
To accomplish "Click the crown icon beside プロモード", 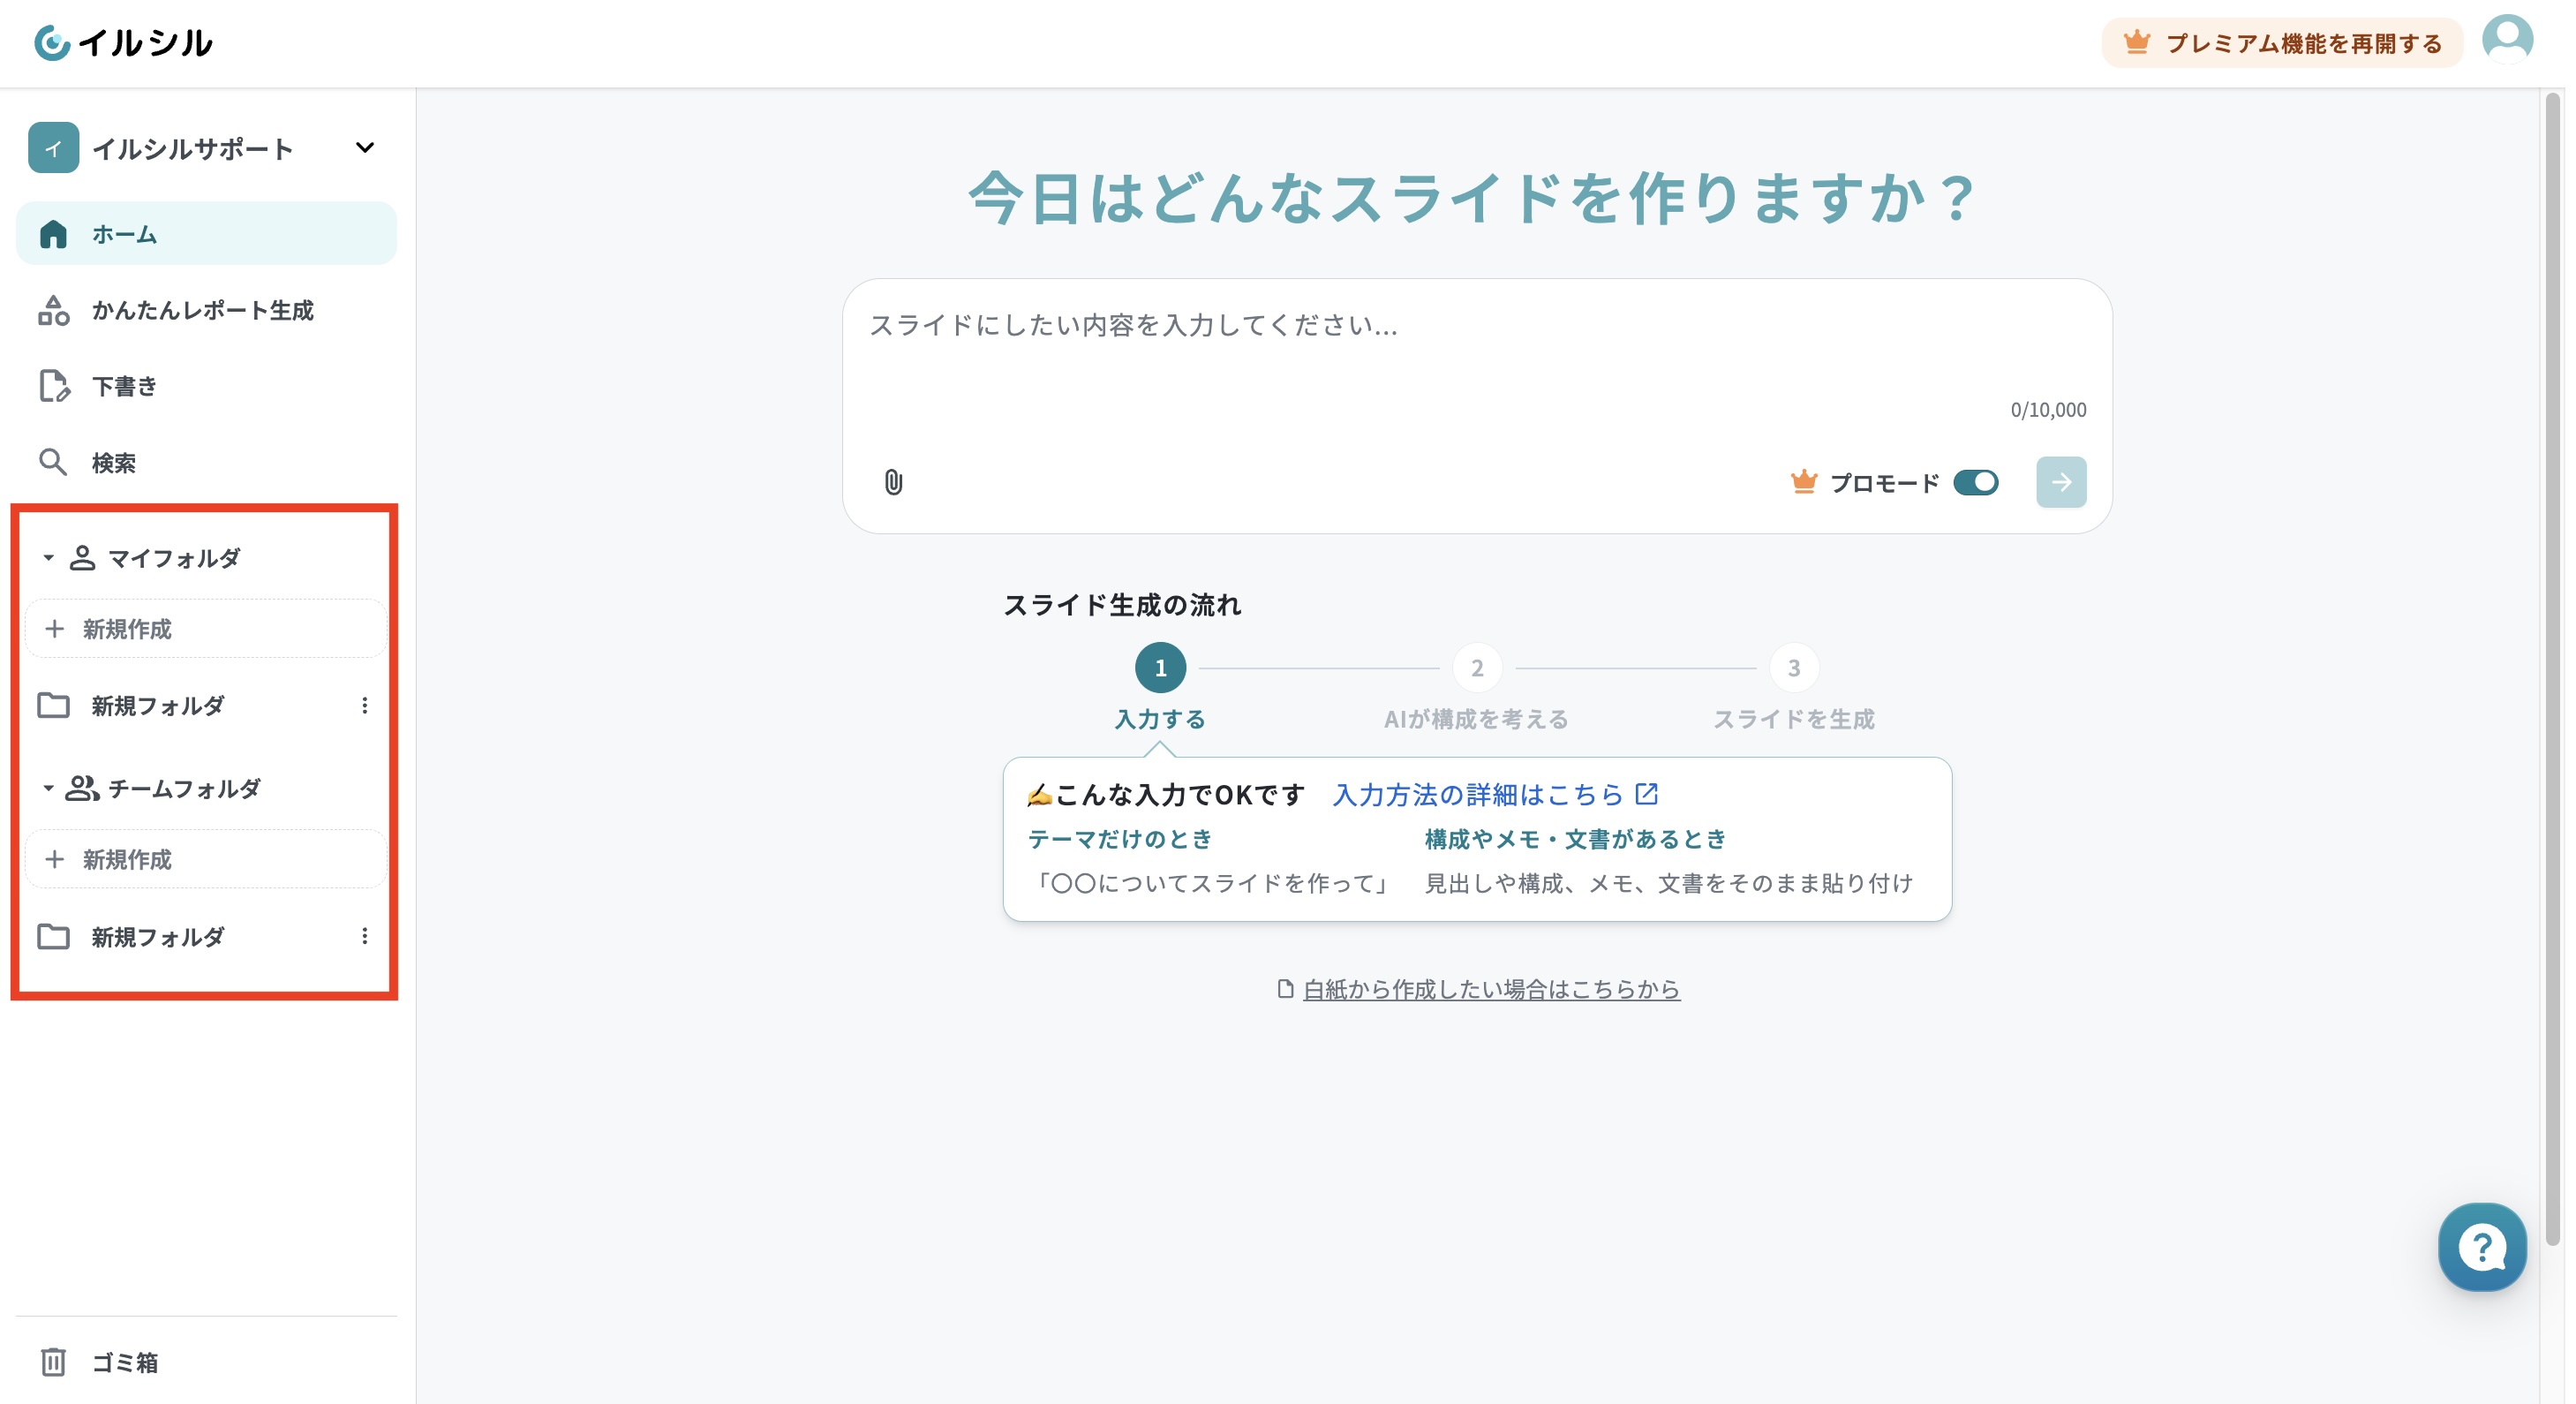I will coord(1803,482).
